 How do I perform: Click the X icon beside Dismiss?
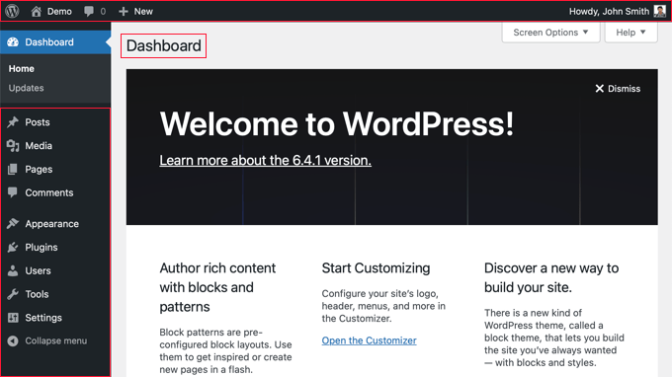(x=599, y=89)
